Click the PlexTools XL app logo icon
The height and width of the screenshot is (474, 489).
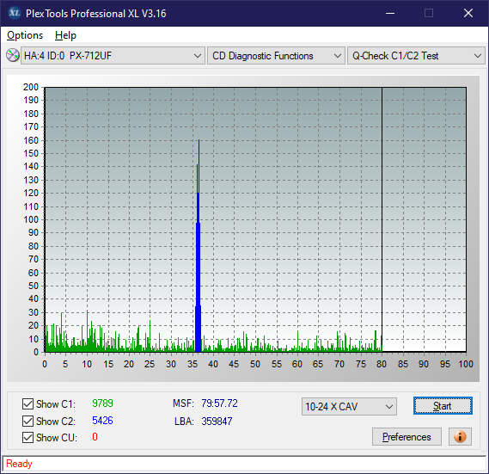(14, 13)
